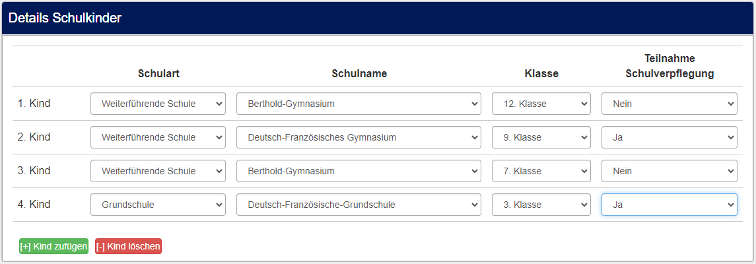Click the Teilnahme Schulverpflegung column header
The image size is (756, 264).
pos(670,66)
